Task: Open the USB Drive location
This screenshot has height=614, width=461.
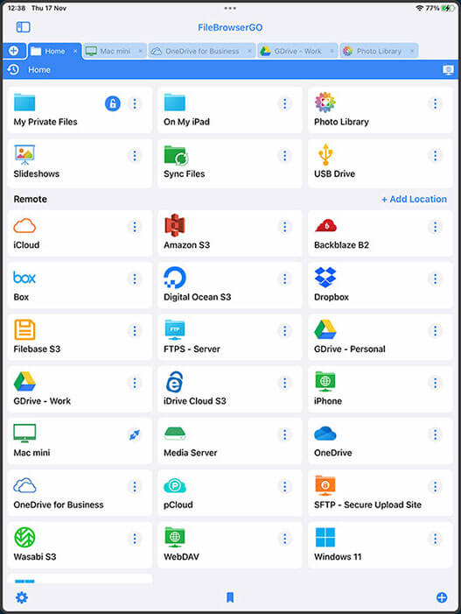Action: pyautogui.click(x=380, y=162)
